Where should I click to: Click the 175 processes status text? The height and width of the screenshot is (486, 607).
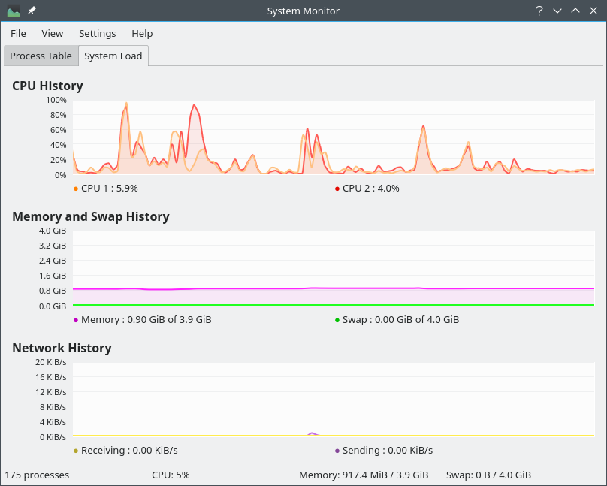37,475
